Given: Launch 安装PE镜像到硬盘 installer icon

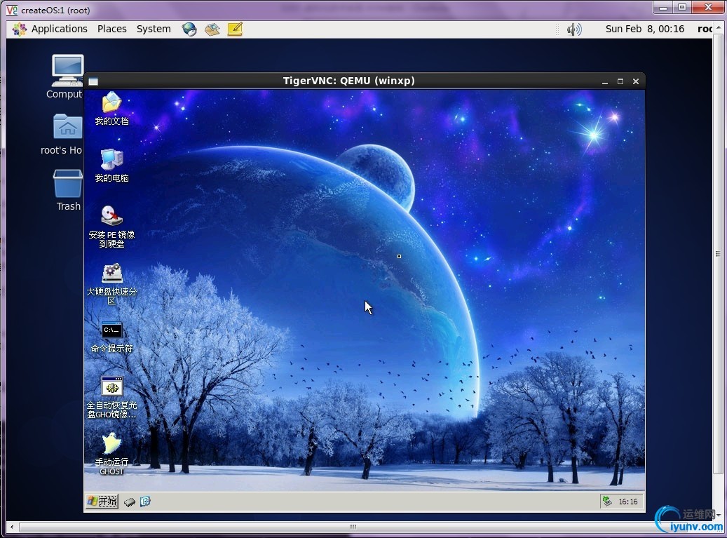Looking at the screenshot, I should (111, 217).
